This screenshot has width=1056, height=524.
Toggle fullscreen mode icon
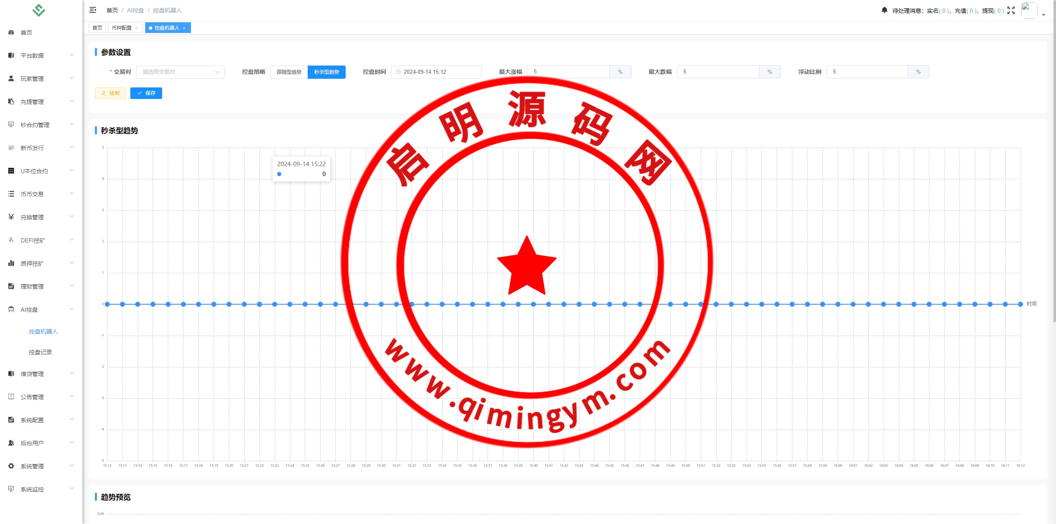click(x=1011, y=10)
